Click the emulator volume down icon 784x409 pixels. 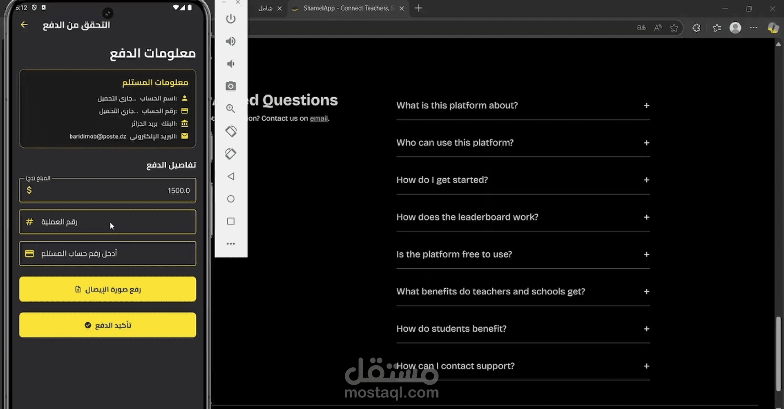231,64
